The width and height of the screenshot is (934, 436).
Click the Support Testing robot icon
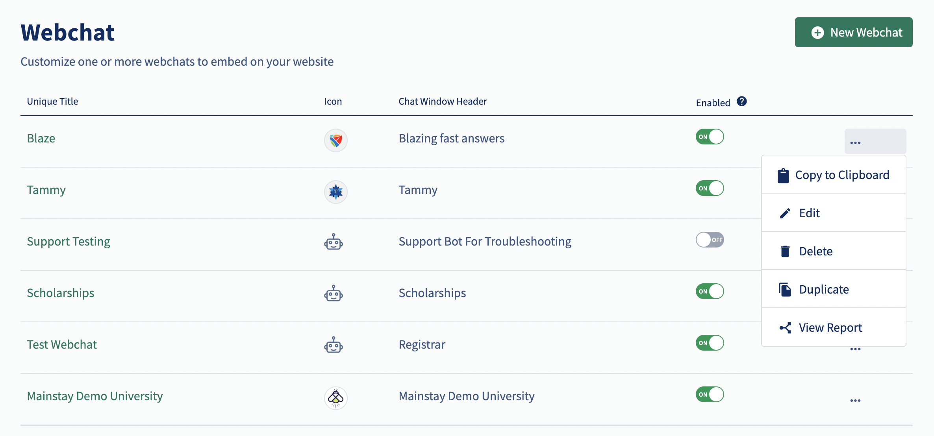point(334,242)
